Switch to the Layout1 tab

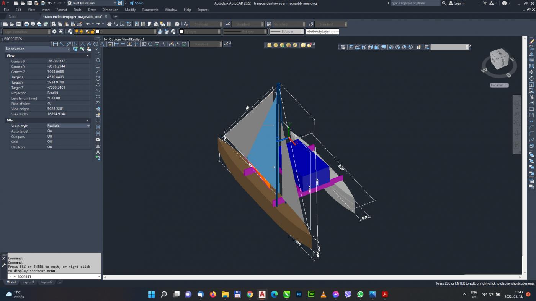click(x=28, y=282)
